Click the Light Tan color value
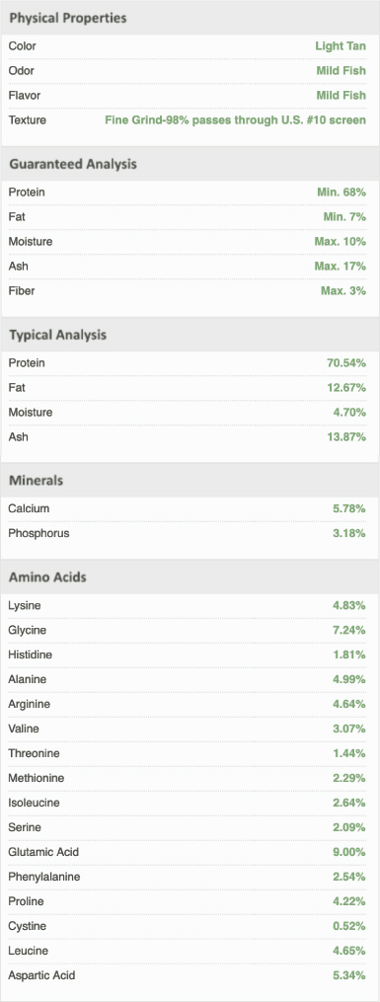 [341, 46]
